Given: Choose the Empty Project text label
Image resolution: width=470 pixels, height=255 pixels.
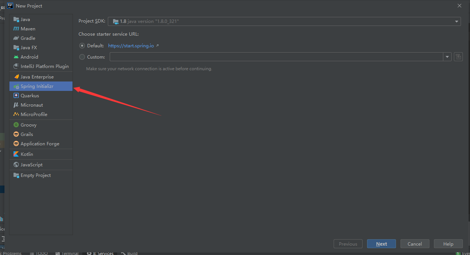Looking at the screenshot, I should (36, 175).
